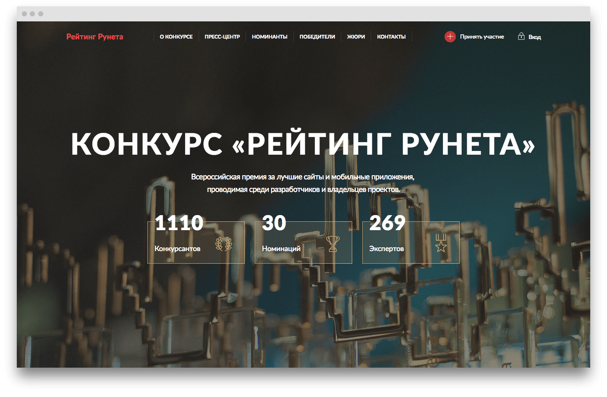The width and height of the screenshot is (607, 397).
Task: Click the laurel wreath icon in Конкурсантов card
Action: click(224, 244)
